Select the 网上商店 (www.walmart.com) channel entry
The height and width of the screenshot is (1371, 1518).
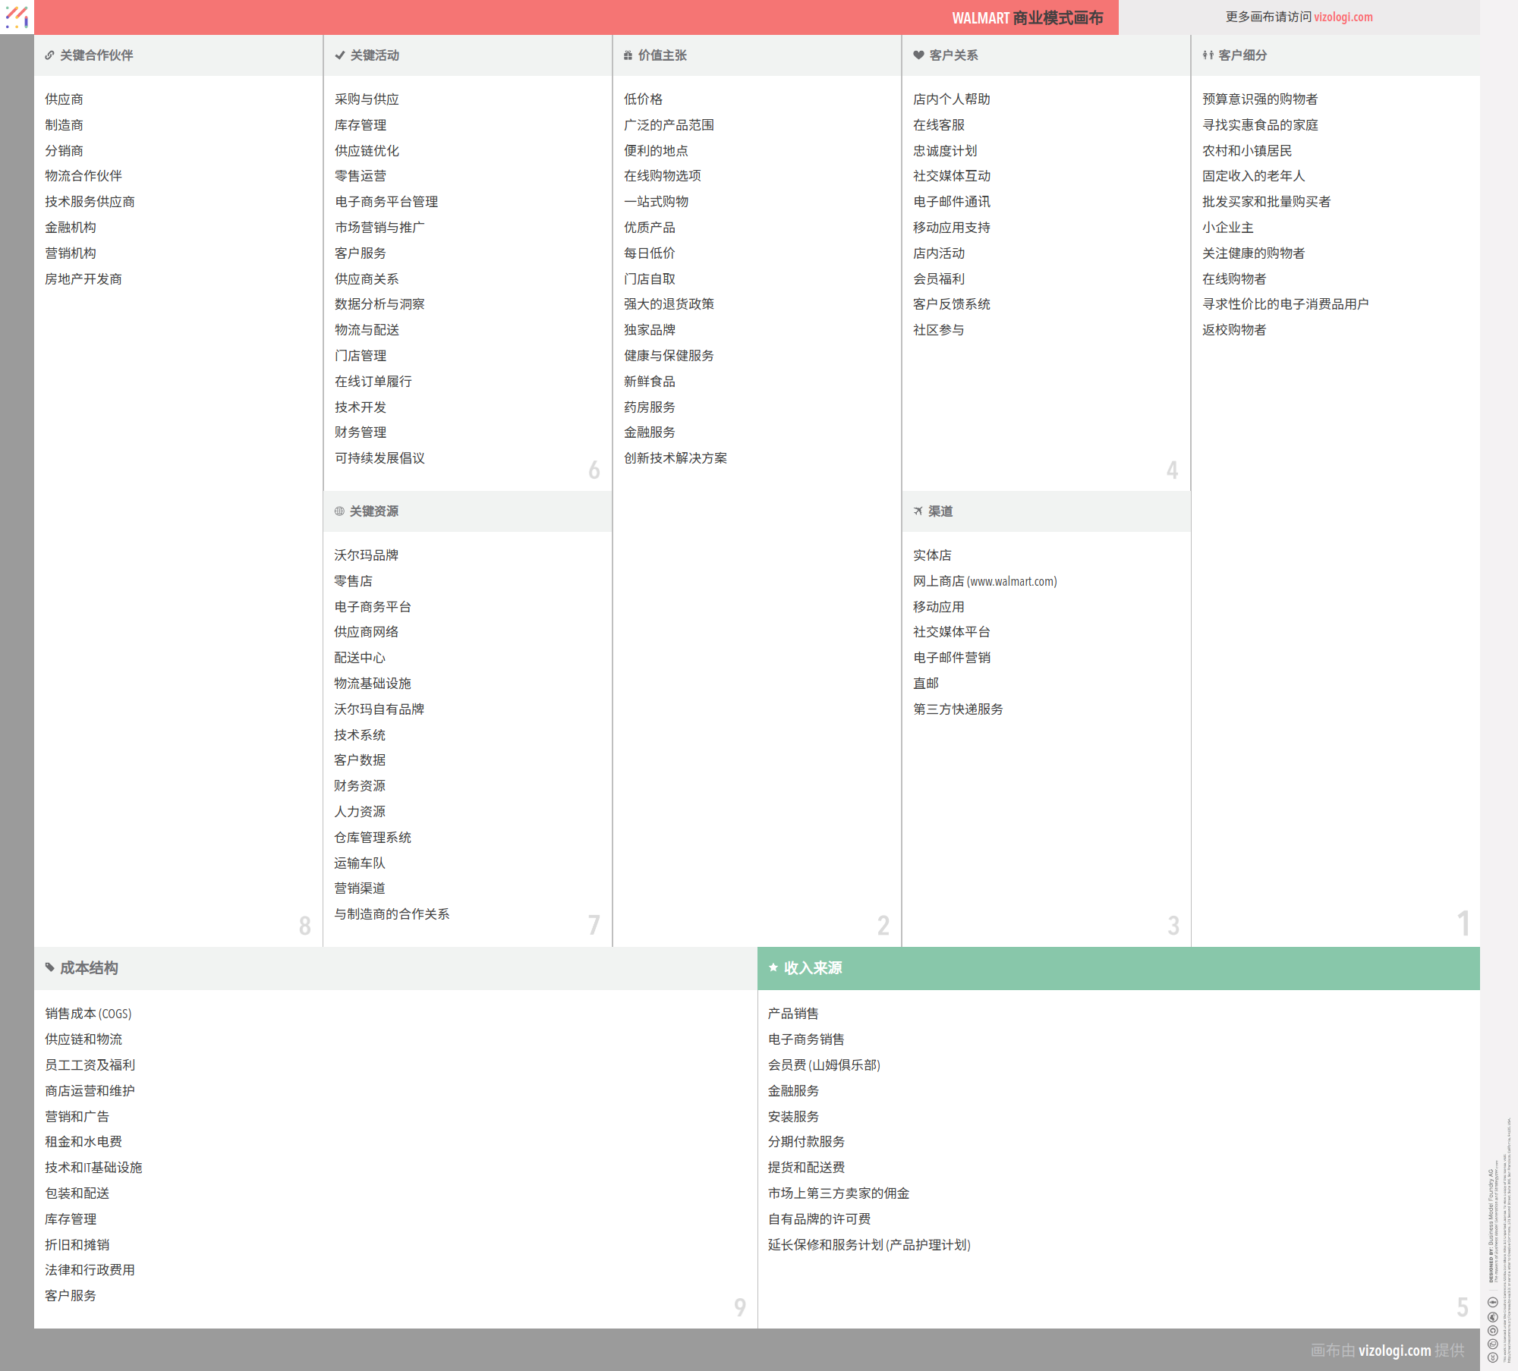coord(984,581)
